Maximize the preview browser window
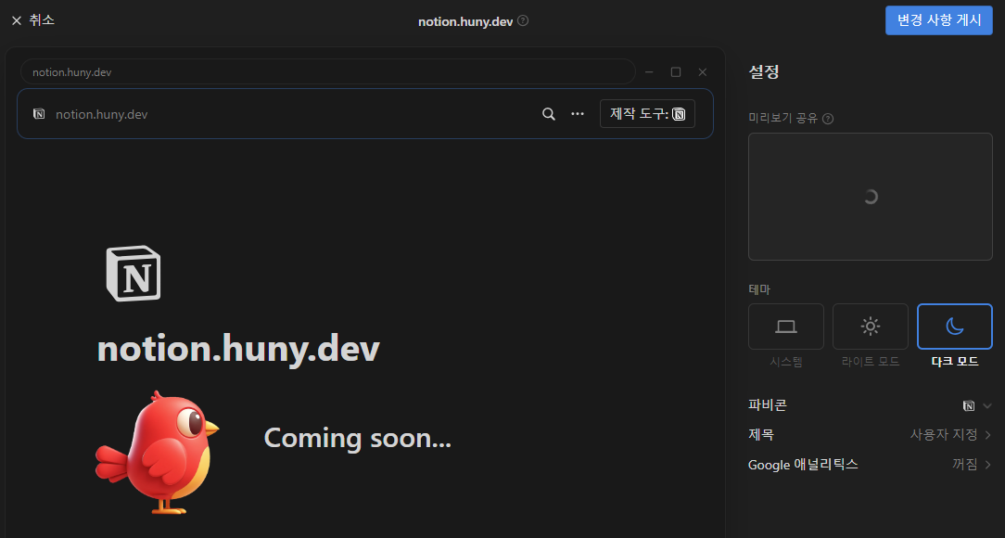This screenshot has height=538, width=1005. pos(676,71)
